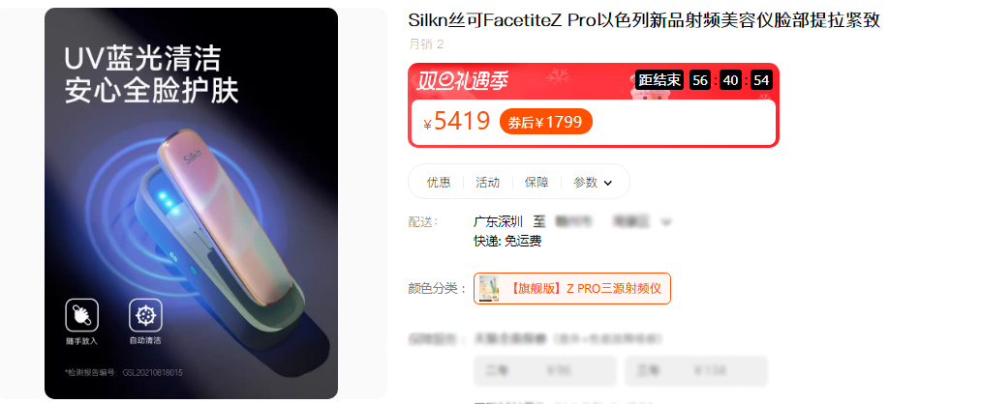The height and width of the screenshot is (404, 981).
Task: Click the Silkn logo on the device image
Action: point(194,156)
